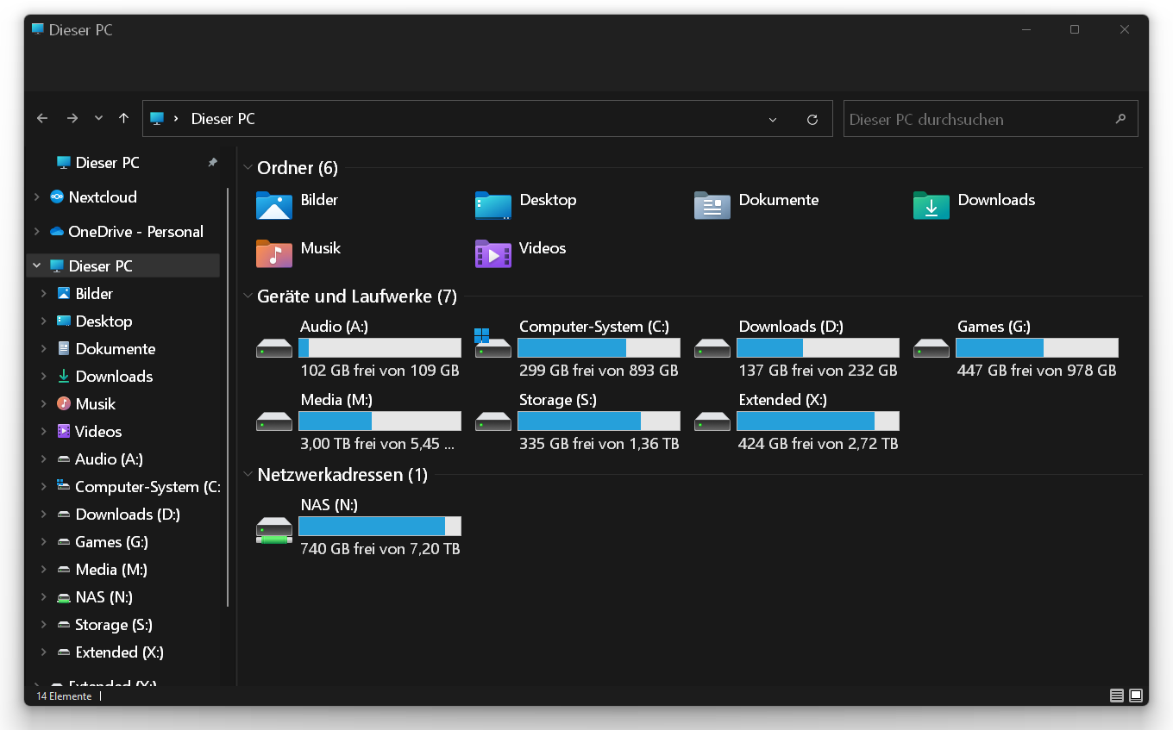Go forward with the right arrow button

pyautogui.click(x=72, y=119)
